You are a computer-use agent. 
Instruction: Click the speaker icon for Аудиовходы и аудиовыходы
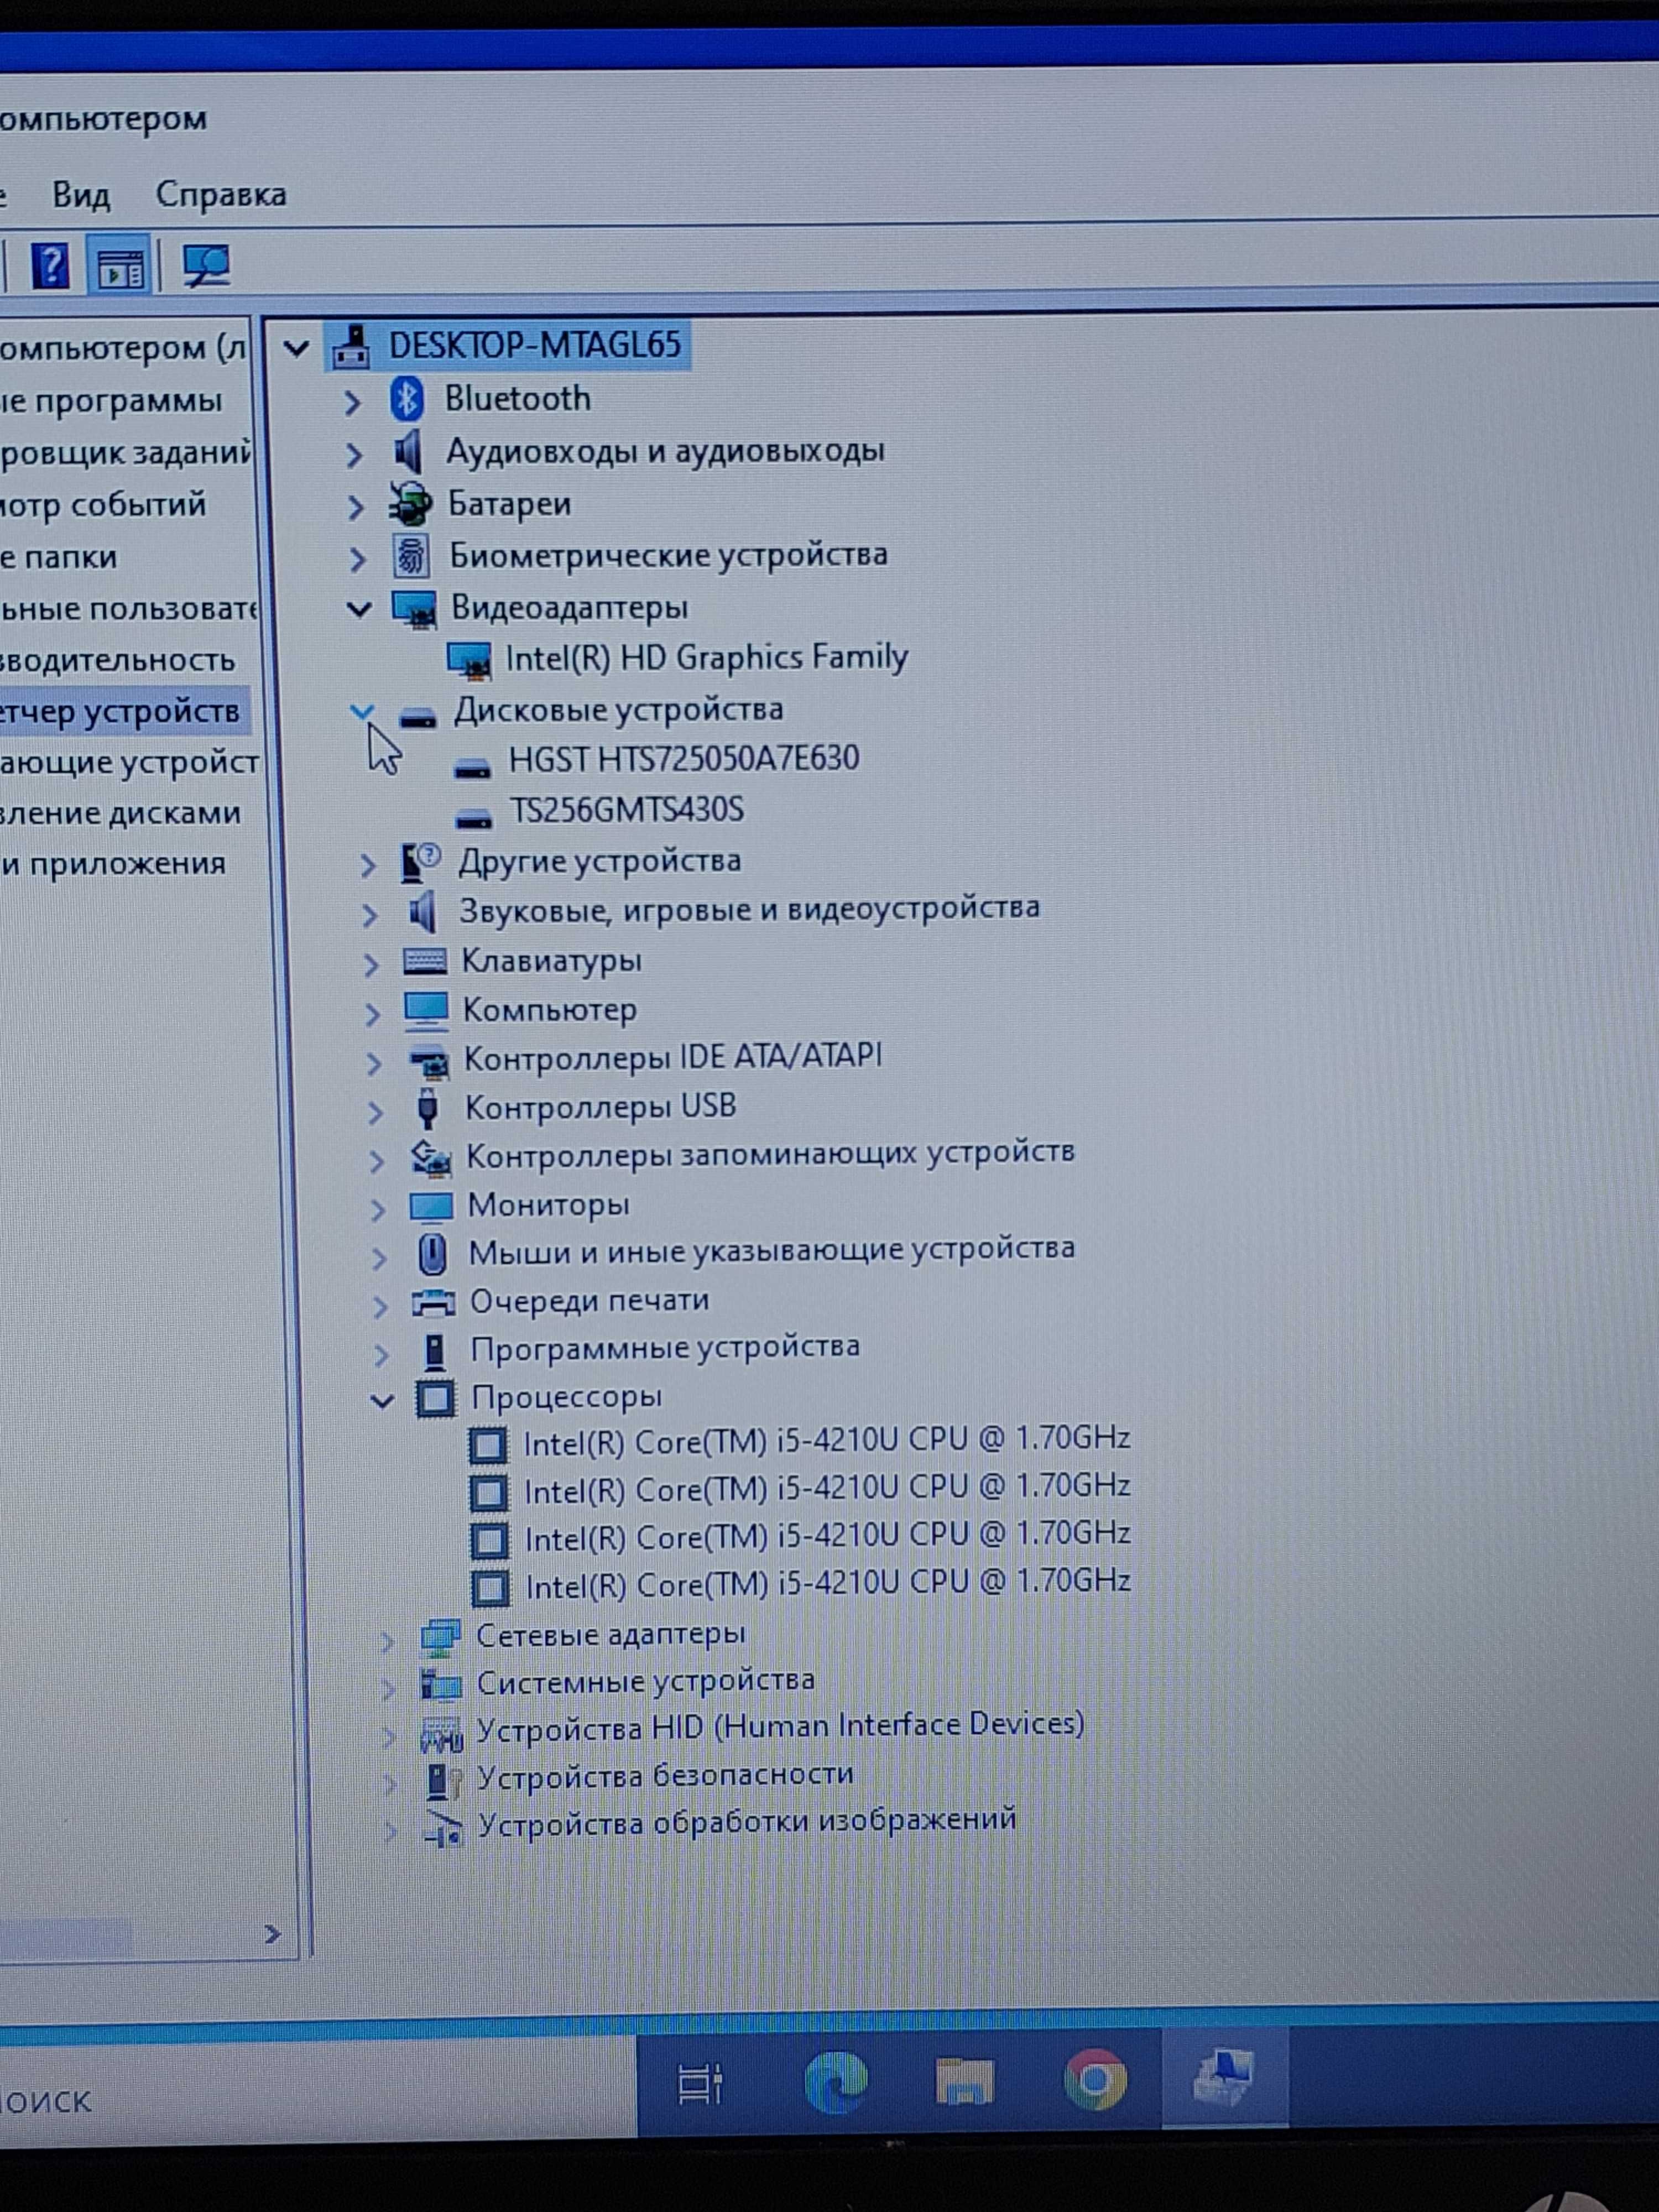click(x=407, y=452)
